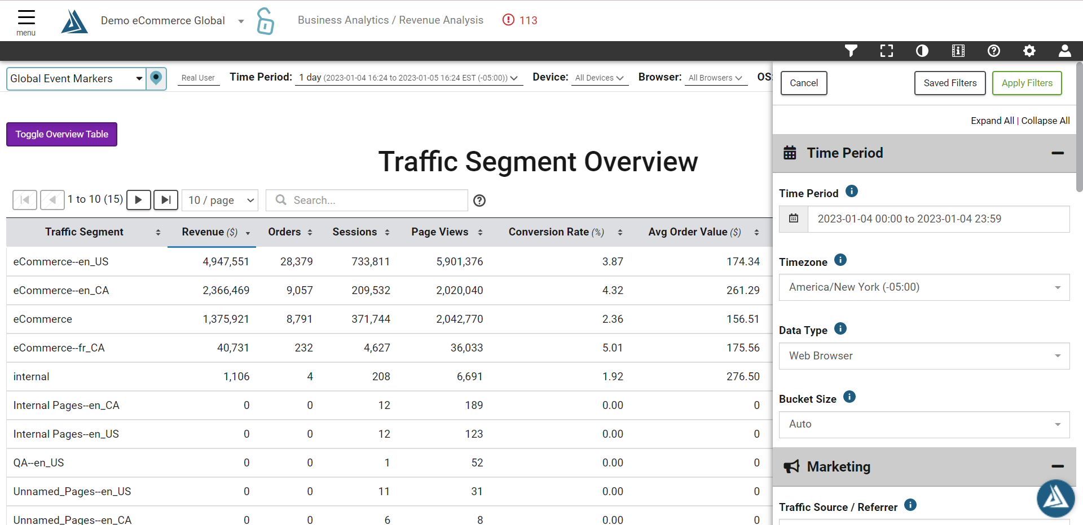Click the Collapse All link

(1045, 121)
